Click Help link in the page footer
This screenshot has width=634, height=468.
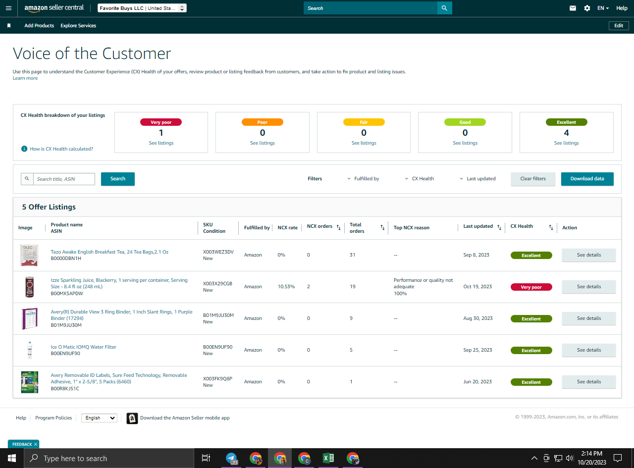(x=21, y=418)
